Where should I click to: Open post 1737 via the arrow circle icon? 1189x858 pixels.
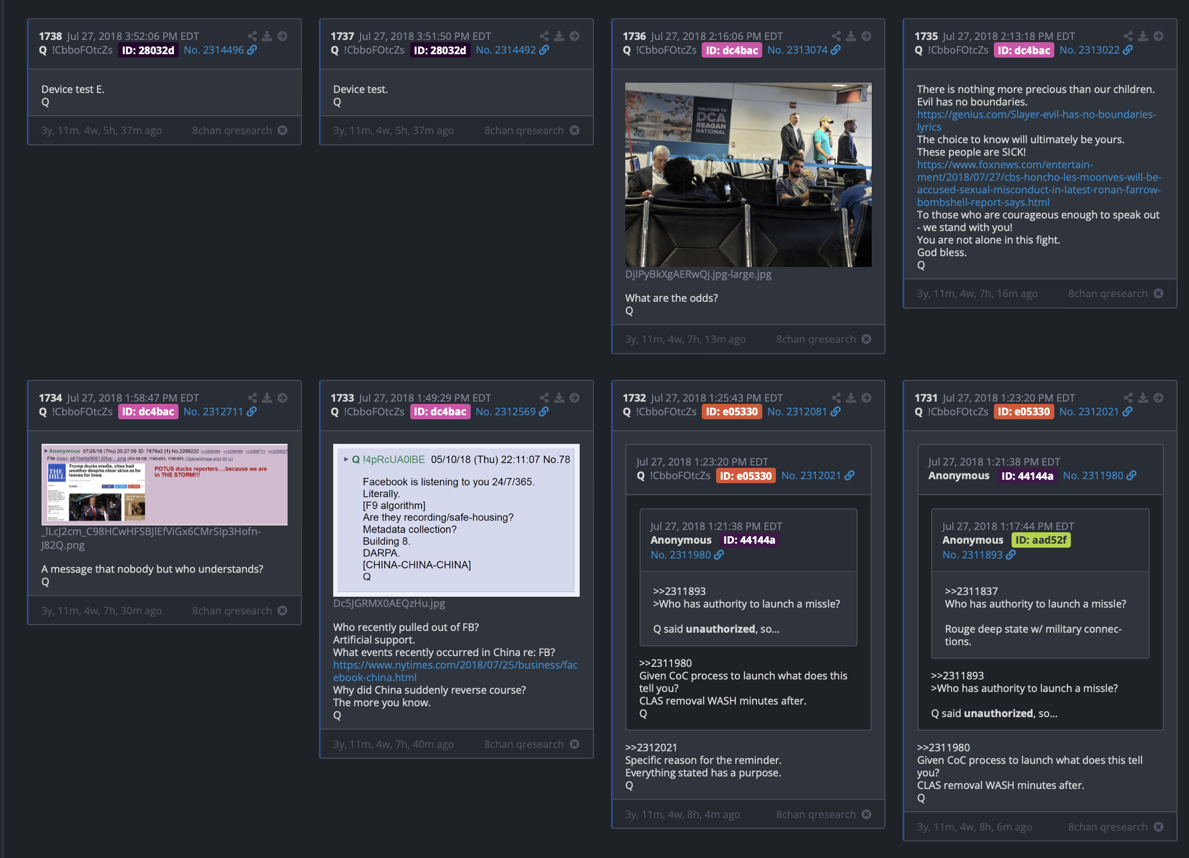tap(575, 36)
